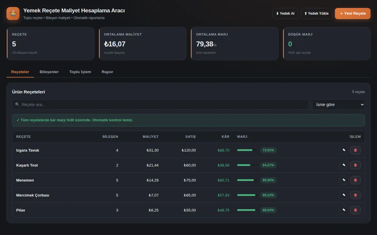The width and height of the screenshot is (377, 235).
Task: Click the 73,91% margin badge
Action: click(268, 150)
